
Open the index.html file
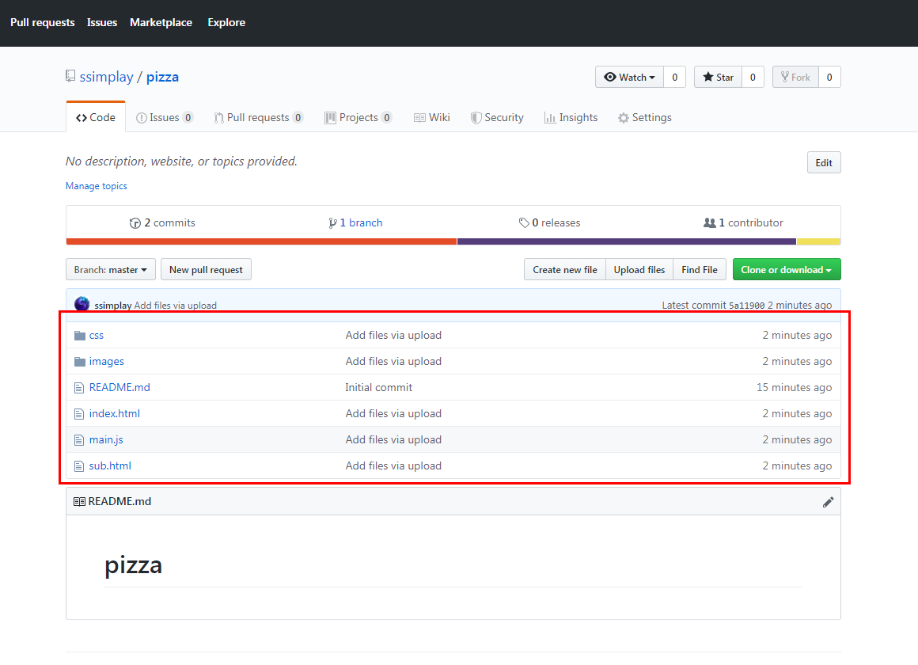[x=114, y=414]
